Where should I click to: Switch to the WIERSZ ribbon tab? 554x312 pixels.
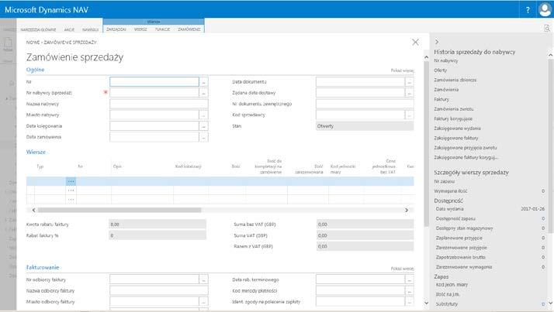[140, 29]
